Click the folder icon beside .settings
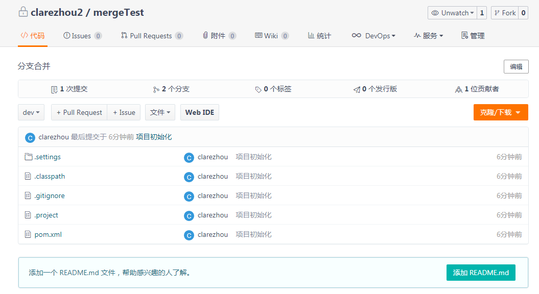The width and height of the screenshot is (539, 294). pos(29,157)
